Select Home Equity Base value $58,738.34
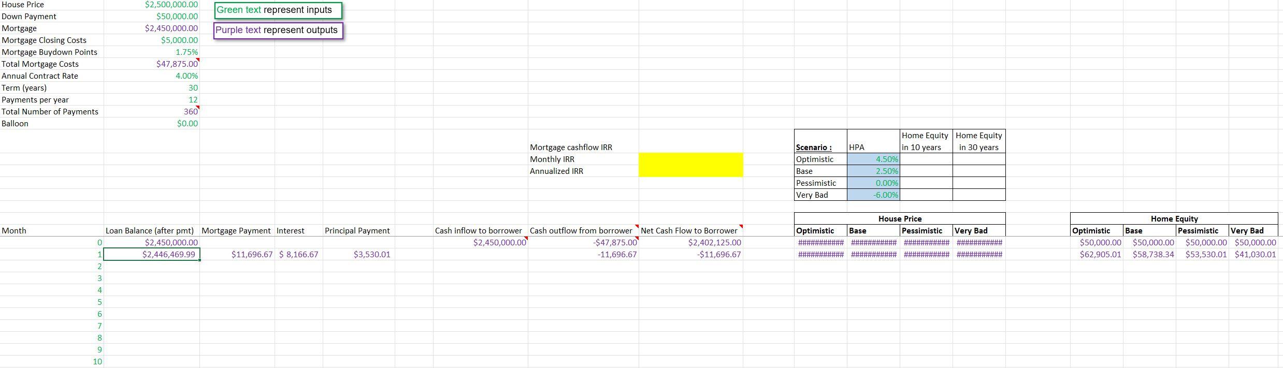 click(1153, 255)
